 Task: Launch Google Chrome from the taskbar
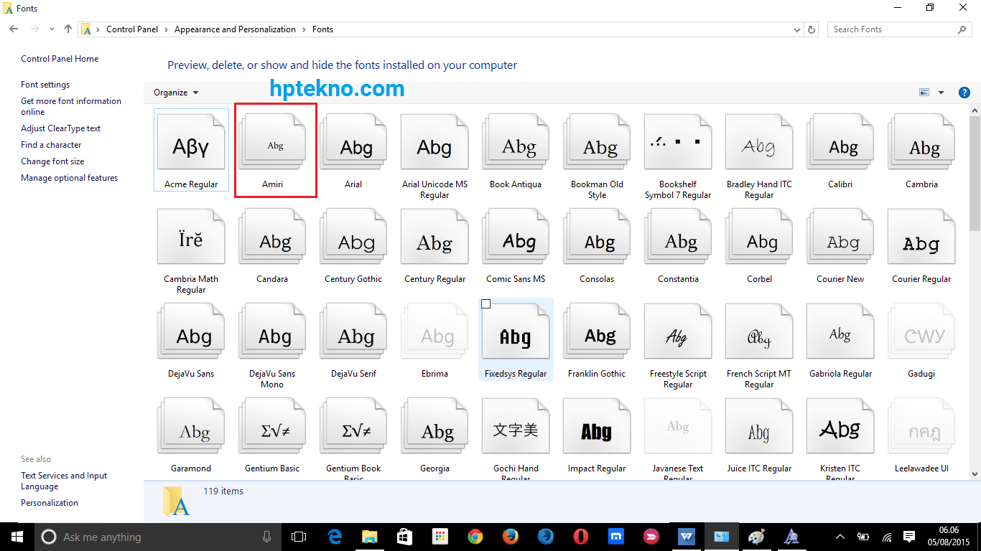[x=475, y=537]
